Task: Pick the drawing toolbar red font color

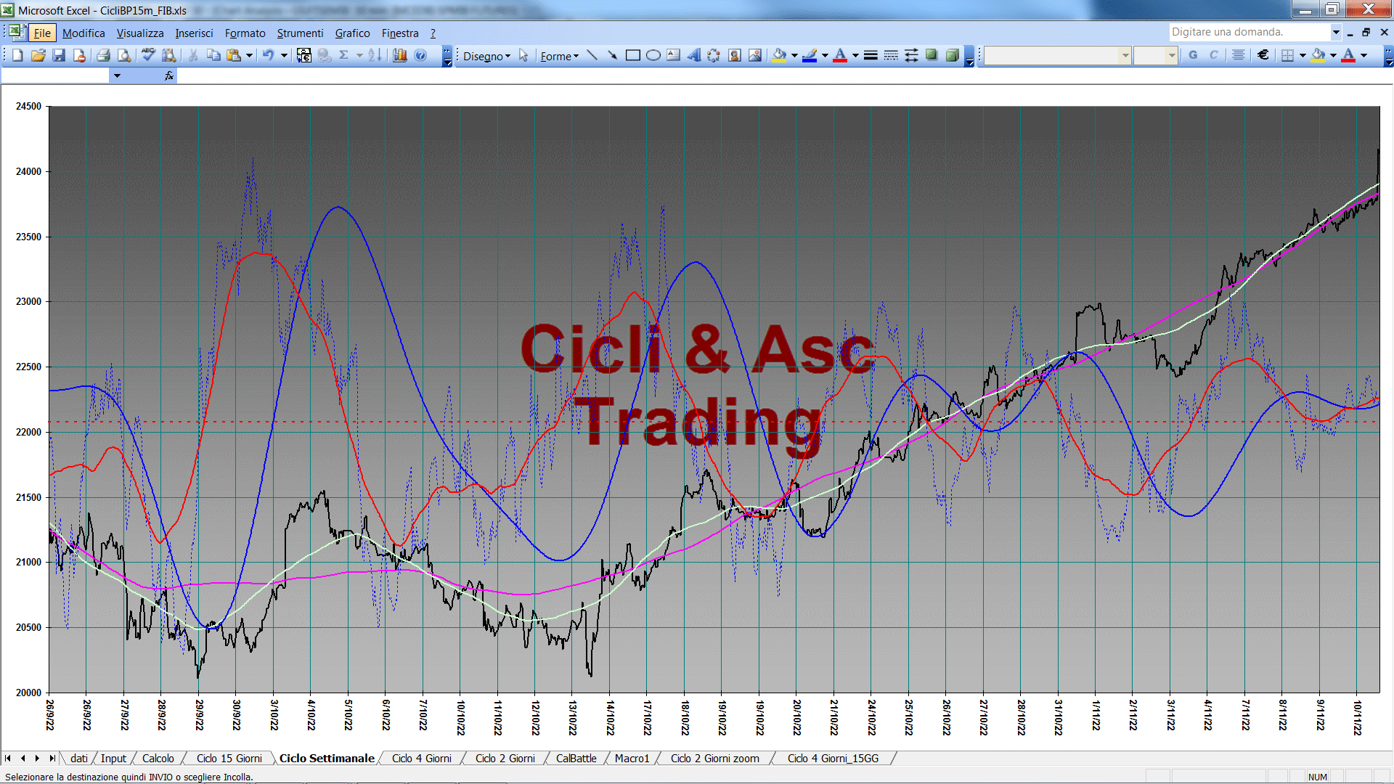Action: (840, 55)
